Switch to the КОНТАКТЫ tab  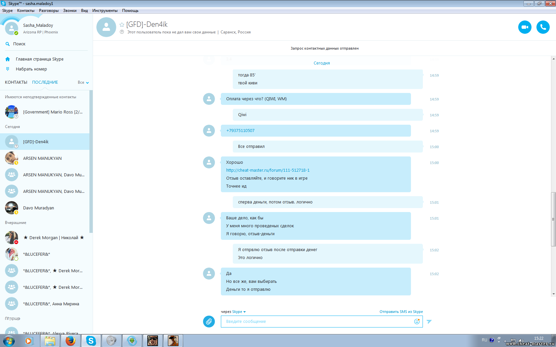coord(16,82)
